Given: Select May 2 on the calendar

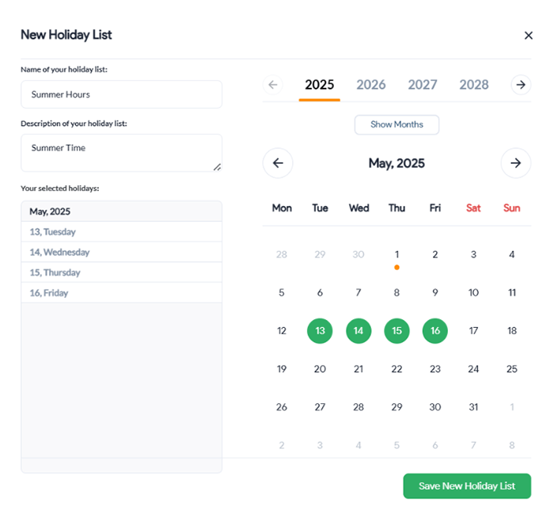Looking at the screenshot, I should 435,254.
